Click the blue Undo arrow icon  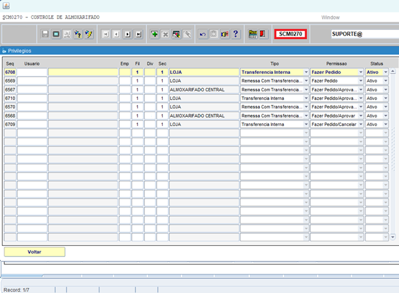pyautogui.click(x=203, y=34)
